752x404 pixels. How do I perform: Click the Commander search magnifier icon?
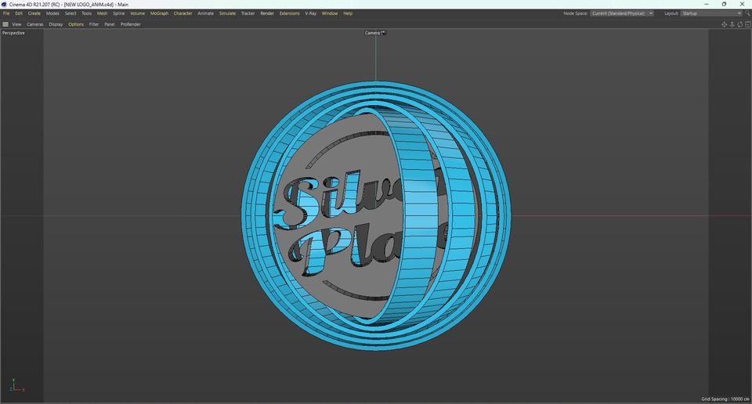(747, 13)
